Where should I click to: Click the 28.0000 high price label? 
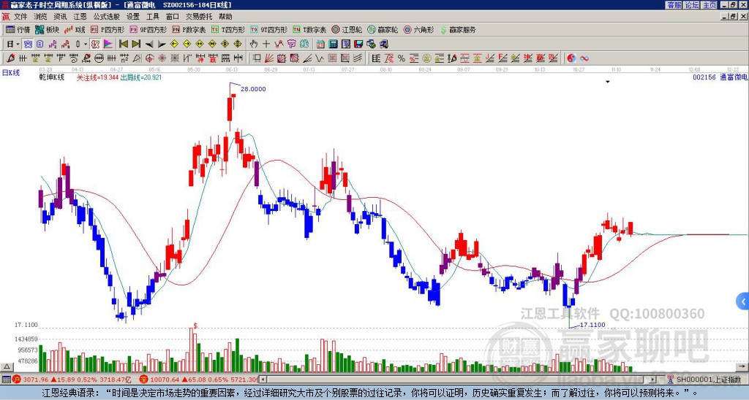tap(253, 89)
